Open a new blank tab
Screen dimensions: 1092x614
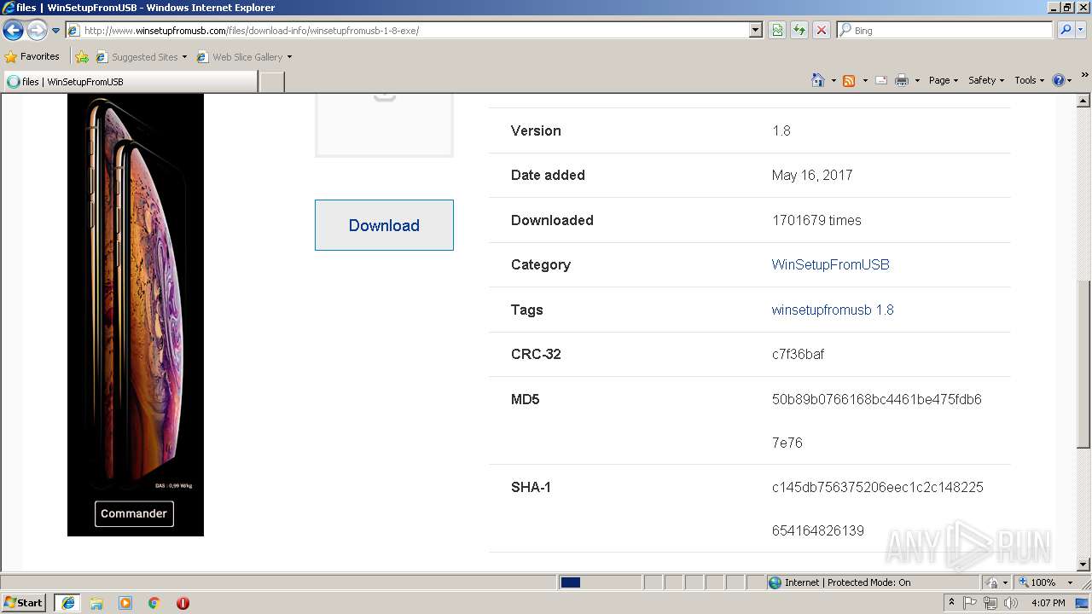[271, 82]
